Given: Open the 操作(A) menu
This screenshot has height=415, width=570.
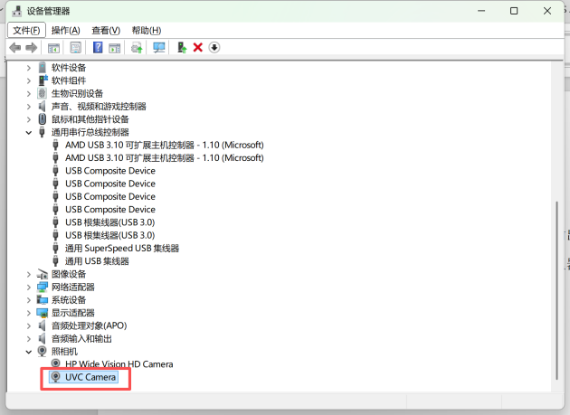Looking at the screenshot, I should (x=65, y=30).
